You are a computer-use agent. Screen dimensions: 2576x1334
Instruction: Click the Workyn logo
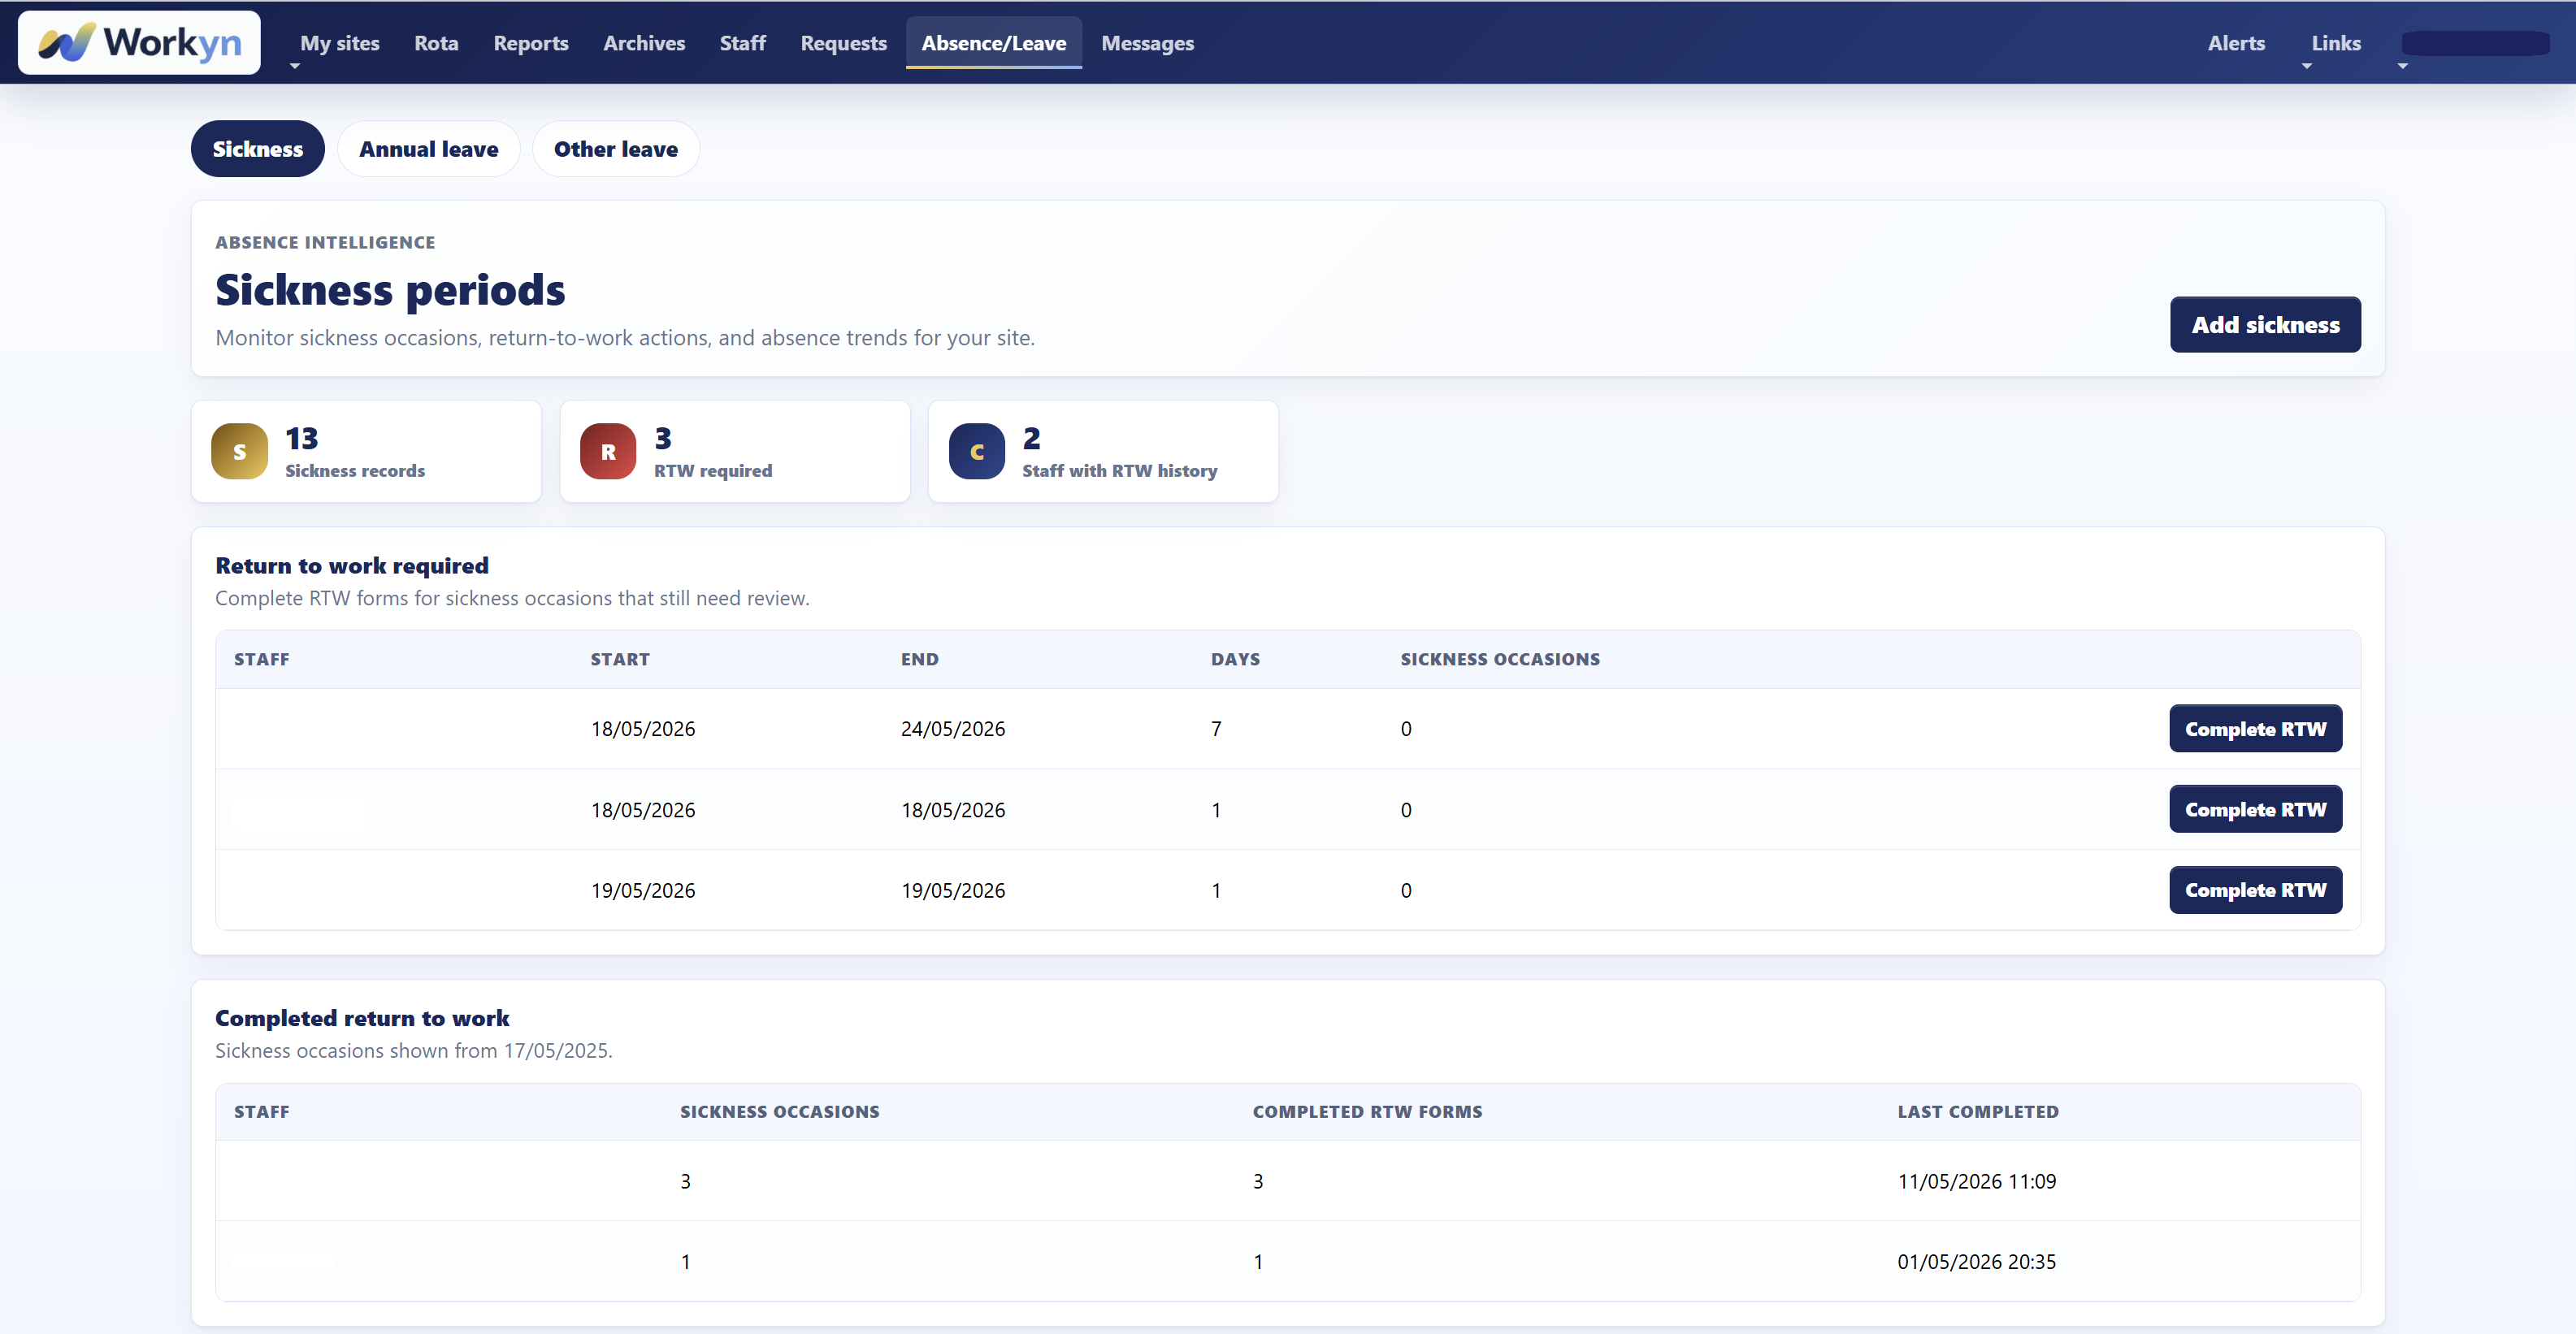pos(139,43)
